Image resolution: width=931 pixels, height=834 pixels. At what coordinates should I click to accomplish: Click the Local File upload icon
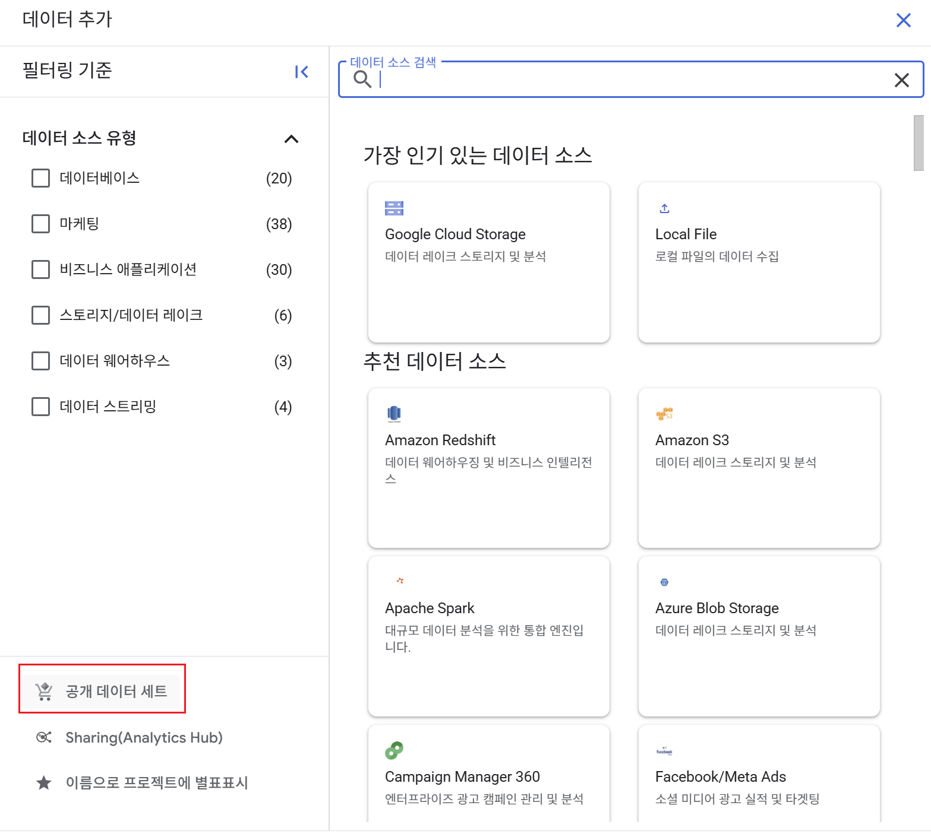tap(664, 208)
